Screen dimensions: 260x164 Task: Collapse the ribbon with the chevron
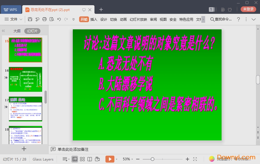tap(254, 19)
